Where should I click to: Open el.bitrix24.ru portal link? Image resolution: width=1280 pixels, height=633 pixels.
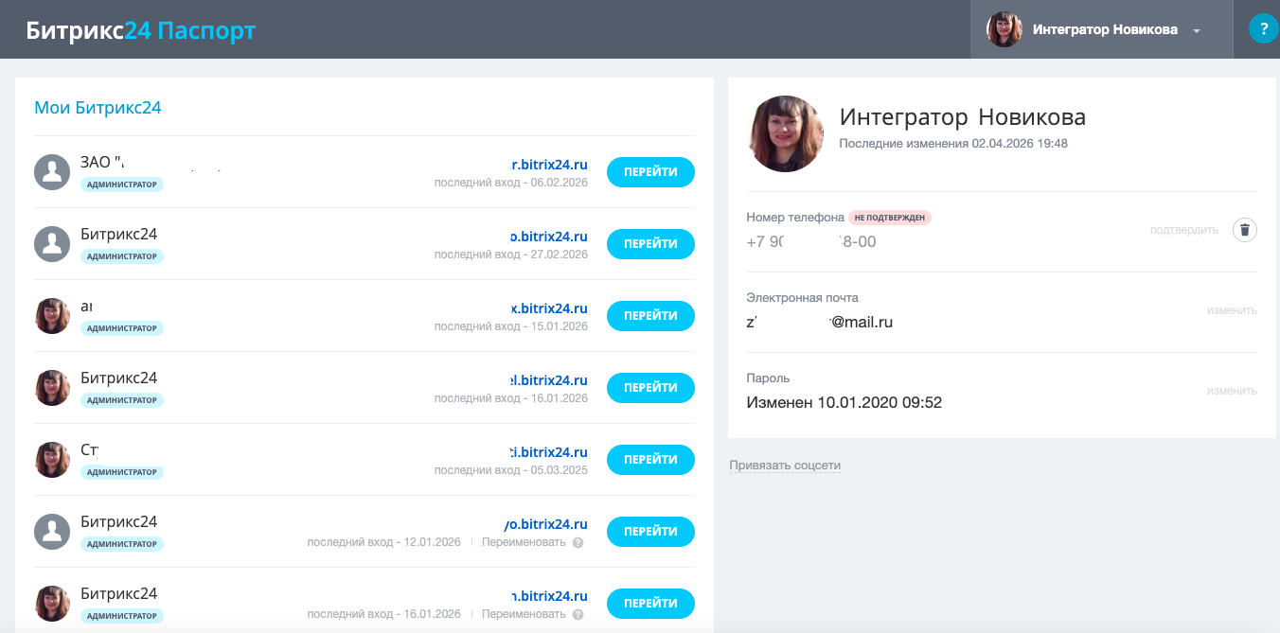pyautogui.click(x=549, y=380)
